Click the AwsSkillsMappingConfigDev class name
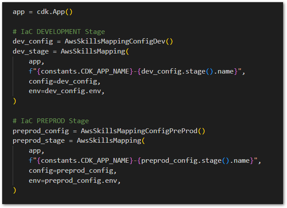The height and width of the screenshot is (208, 287). (115, 41)
